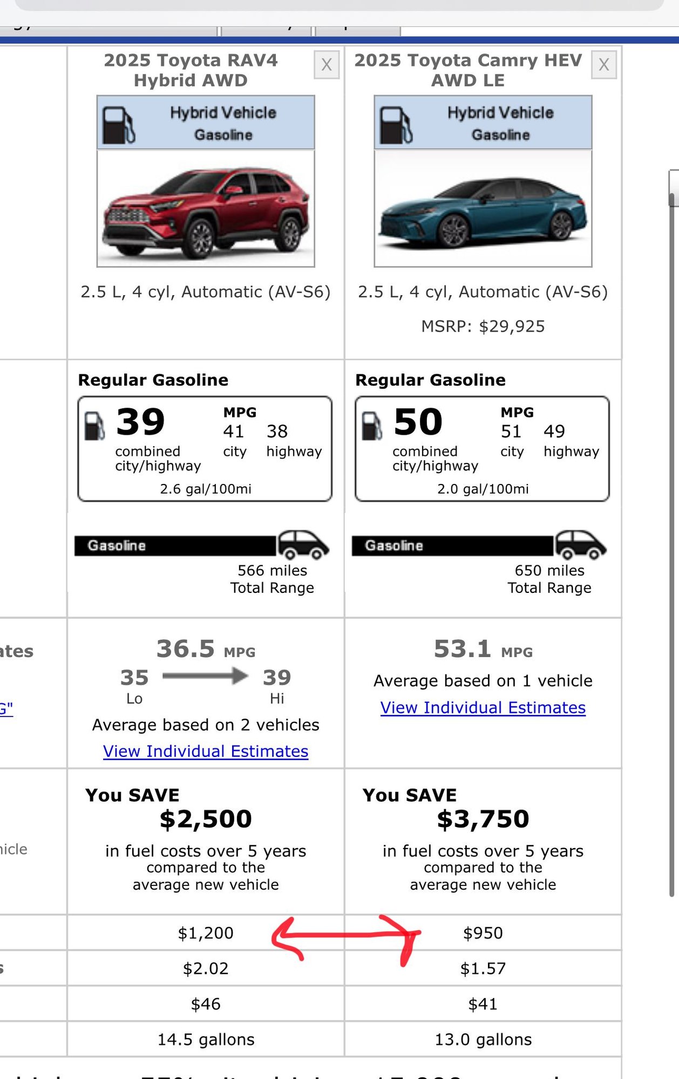
Task: Remove the RAV4 Hybrid AWD column
Action: click(x=327, y=65)
